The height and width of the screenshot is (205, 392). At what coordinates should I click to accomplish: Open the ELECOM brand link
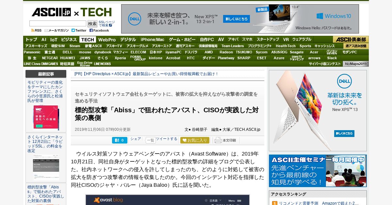coord(139,52)
